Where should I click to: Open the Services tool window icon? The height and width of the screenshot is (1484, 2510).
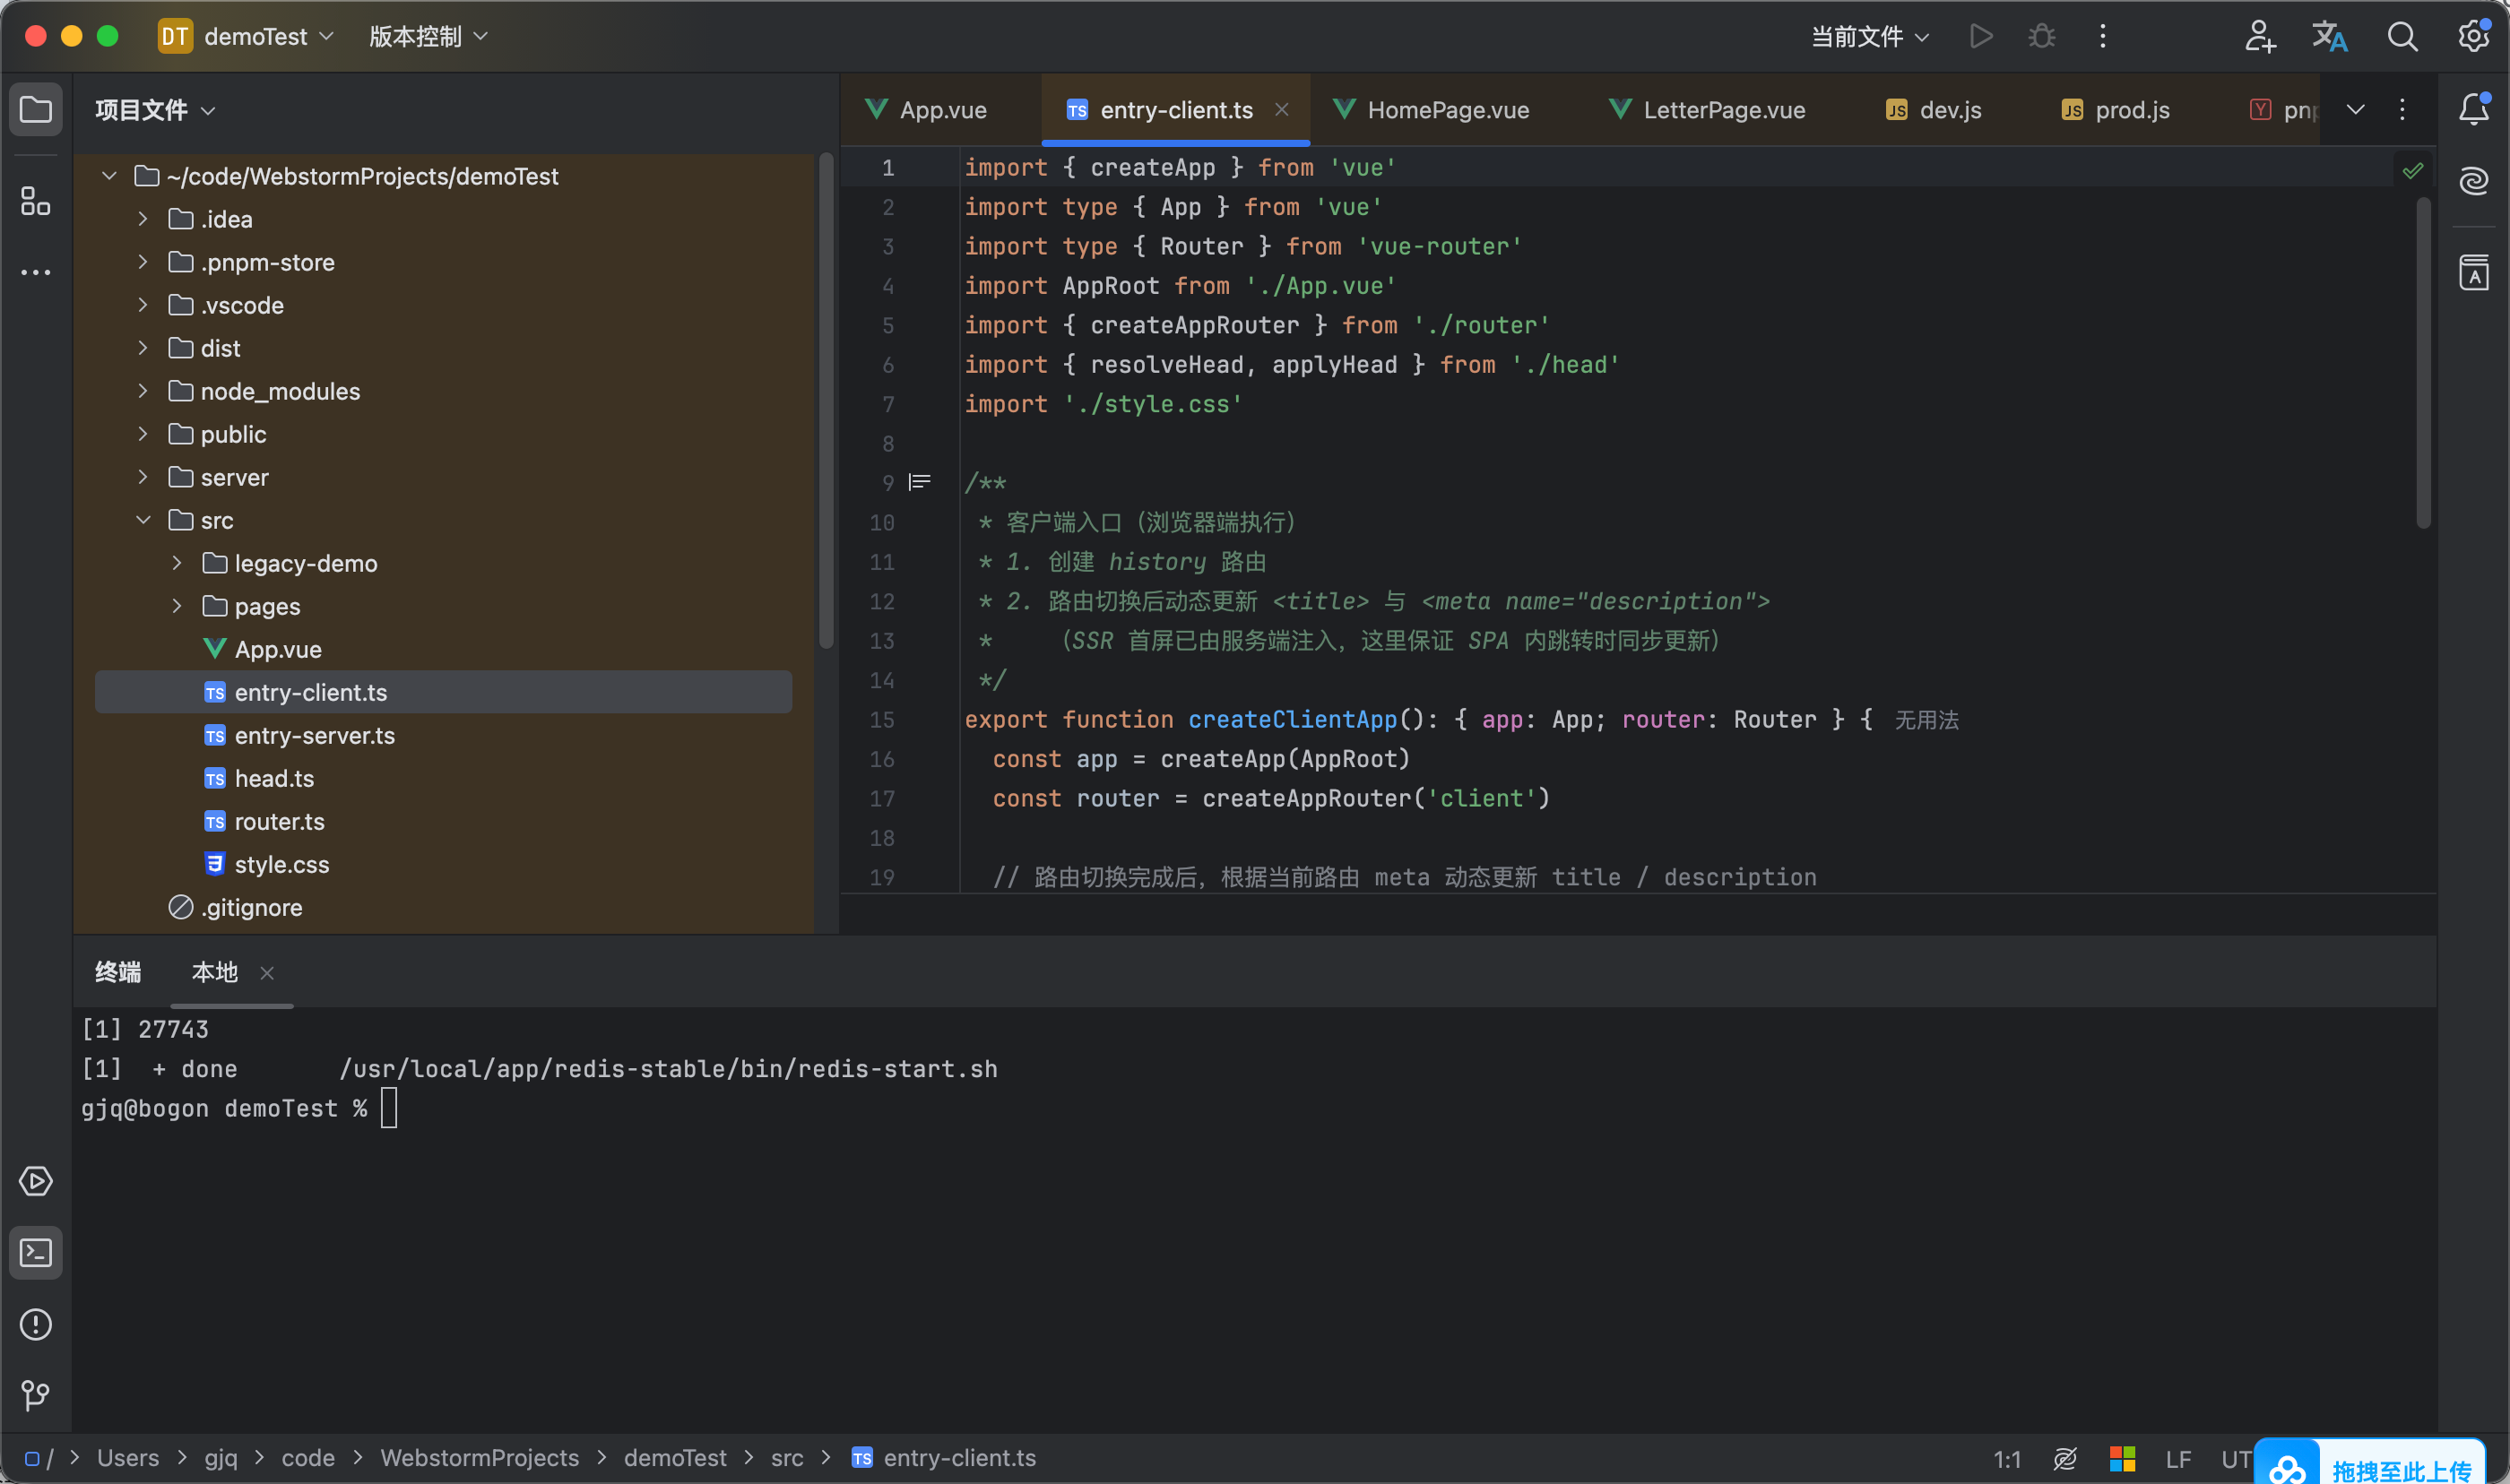click(x=36, y=1181)
